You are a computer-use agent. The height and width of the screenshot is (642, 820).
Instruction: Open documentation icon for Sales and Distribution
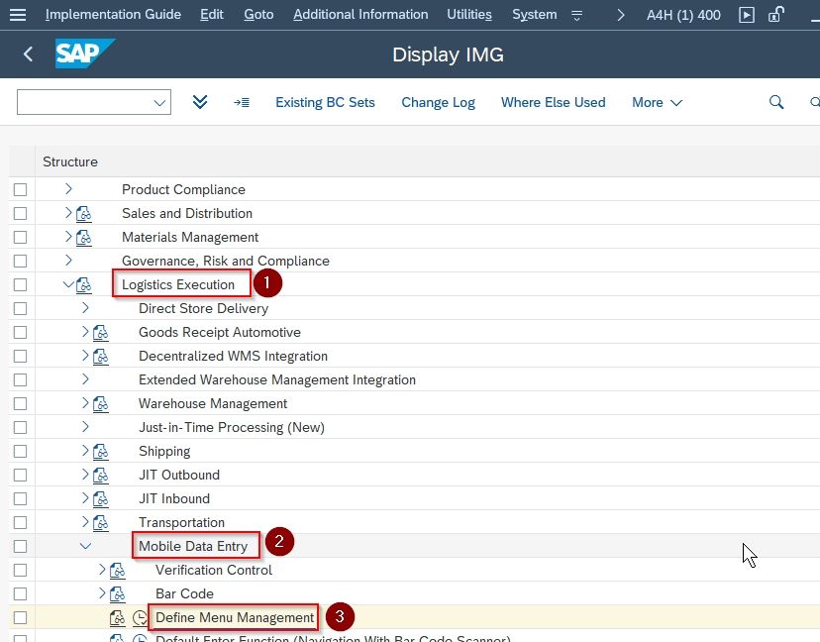click(84, 213)
